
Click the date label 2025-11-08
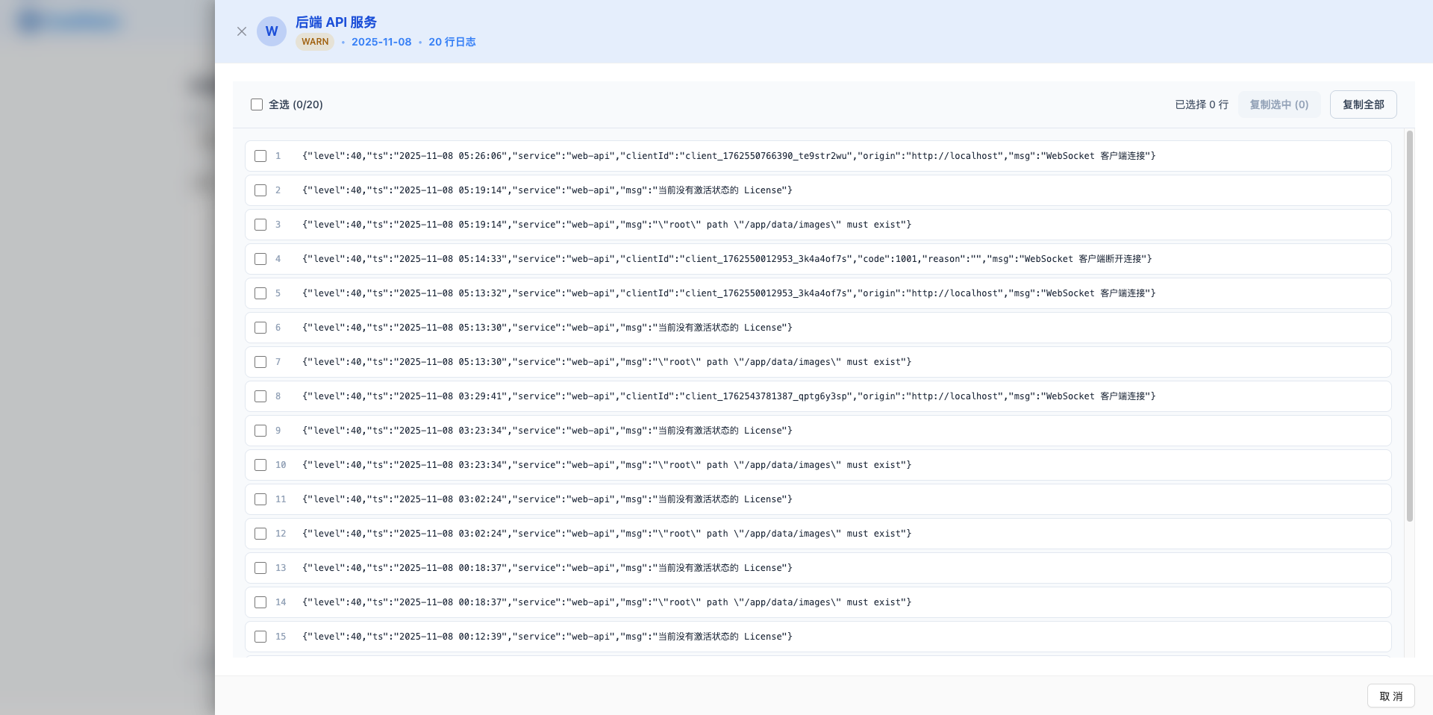381,42
